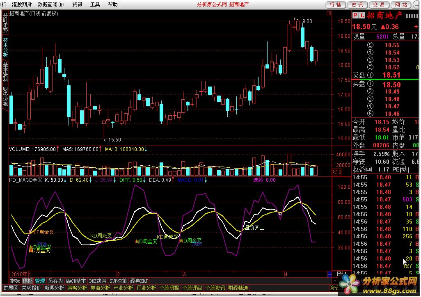Open the 工具 menu
Screen dimensions: 421x297
95,4
